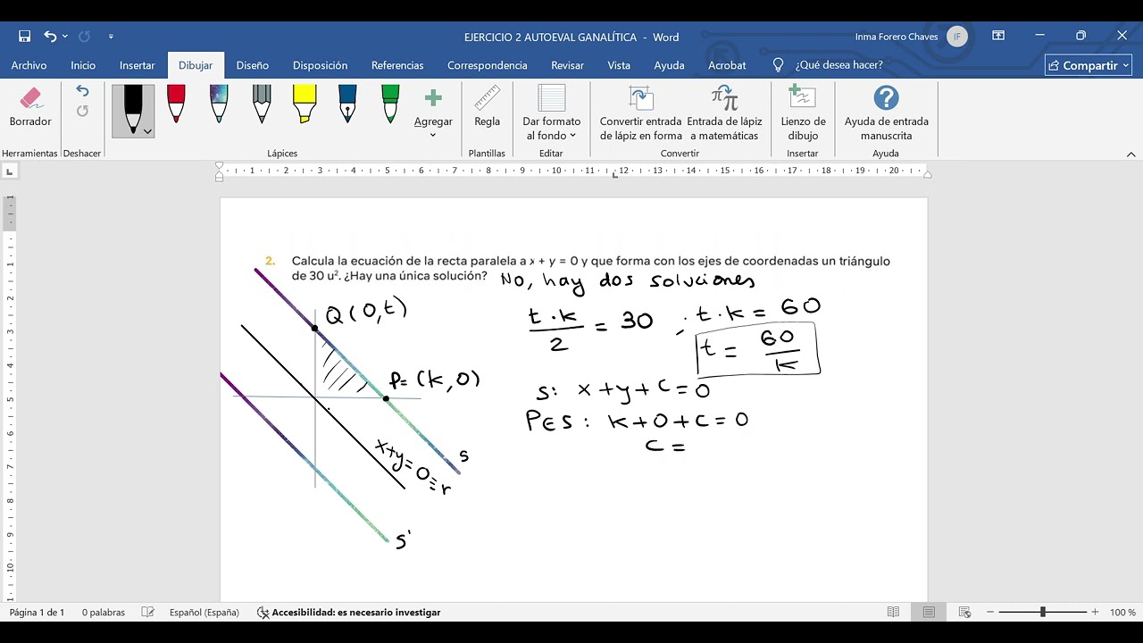This screenshot has width=1143, height=643.
Task: Change language Español (España)
Action: (204, 613)
